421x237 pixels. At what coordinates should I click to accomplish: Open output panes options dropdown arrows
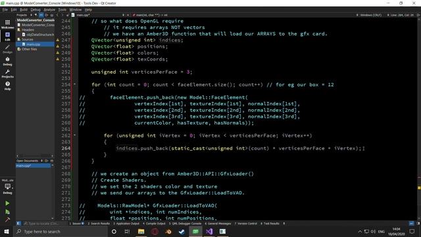tap(284, 224)
